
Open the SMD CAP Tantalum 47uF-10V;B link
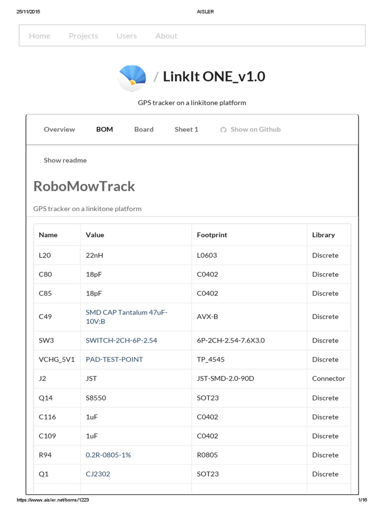pyautogui.click(x=126, y=316)
